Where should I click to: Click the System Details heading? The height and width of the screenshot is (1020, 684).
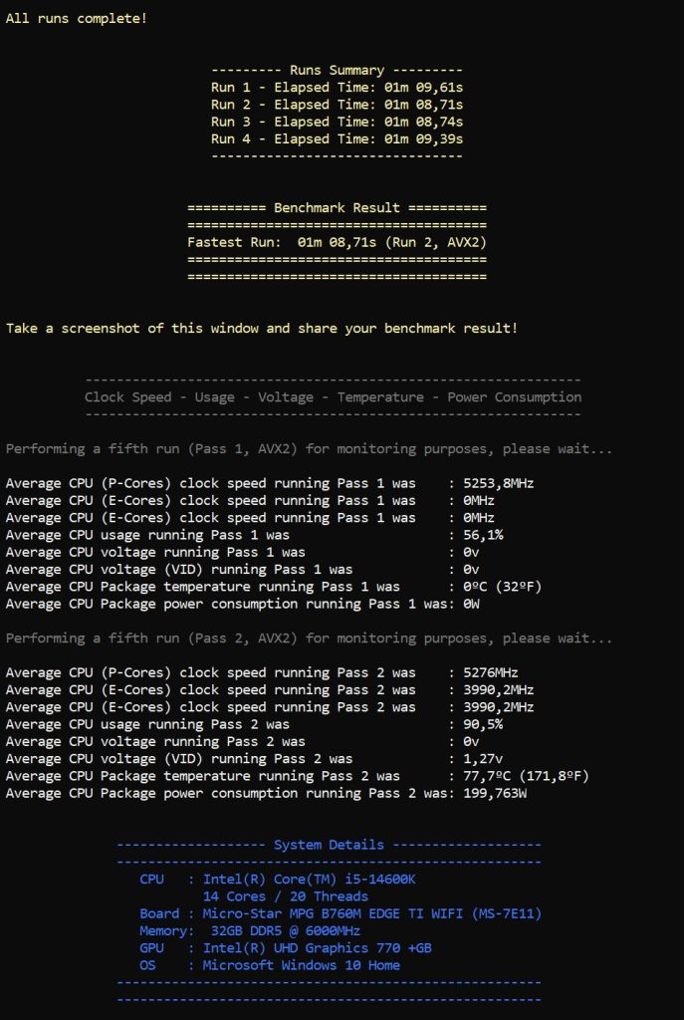point(329,845)
